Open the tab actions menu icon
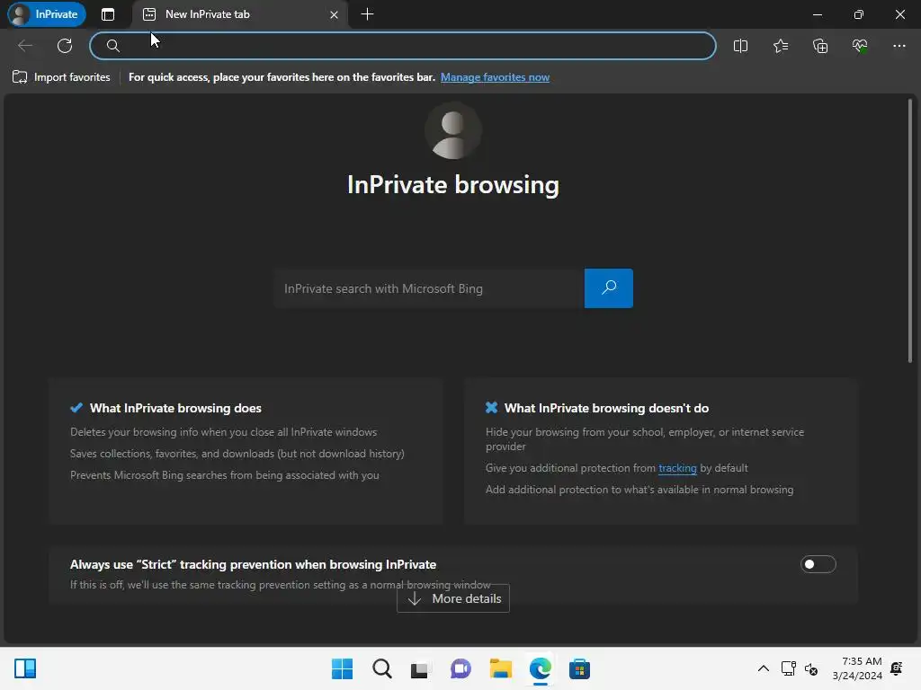This screenshot has height=690, width=921. pyautogui.click(x=108, y=14)
